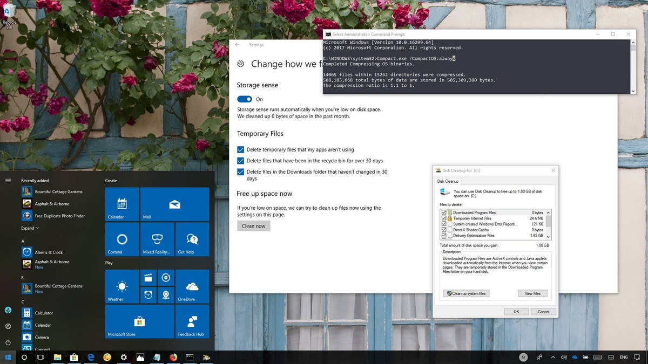The width and height of the screenshot is (648, 364).
Task: Launch the Cortana tile
Action: (x=122, y=239)
